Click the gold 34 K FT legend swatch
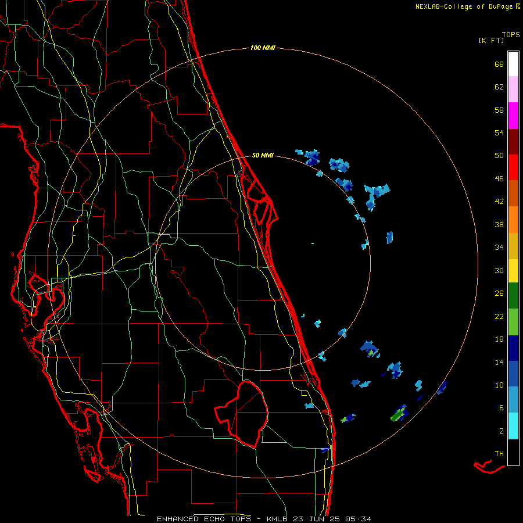 513,246
